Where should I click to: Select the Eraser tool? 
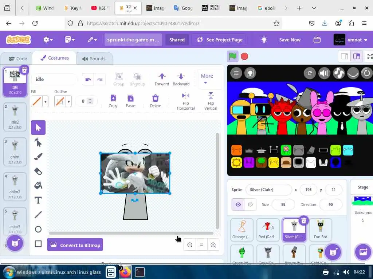(38, 171)
